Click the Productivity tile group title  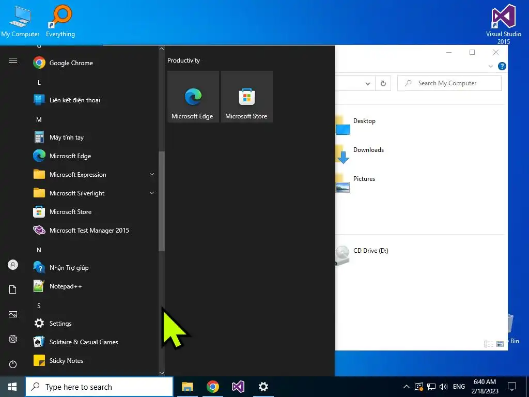pyautogui.click(x=183, y=60)
